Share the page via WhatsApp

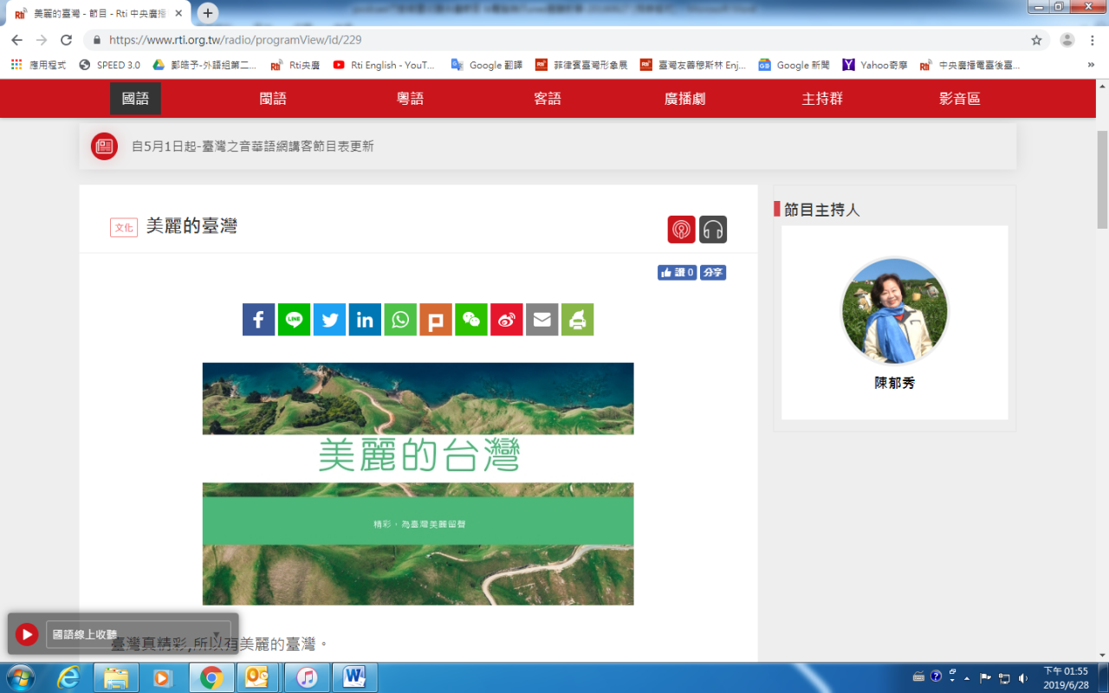coord(400,320)
